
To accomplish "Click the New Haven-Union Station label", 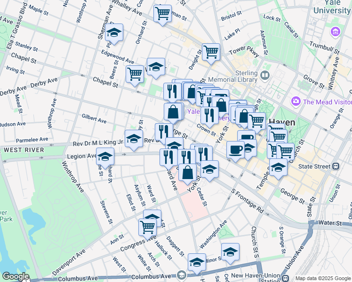I will [256, 278].
